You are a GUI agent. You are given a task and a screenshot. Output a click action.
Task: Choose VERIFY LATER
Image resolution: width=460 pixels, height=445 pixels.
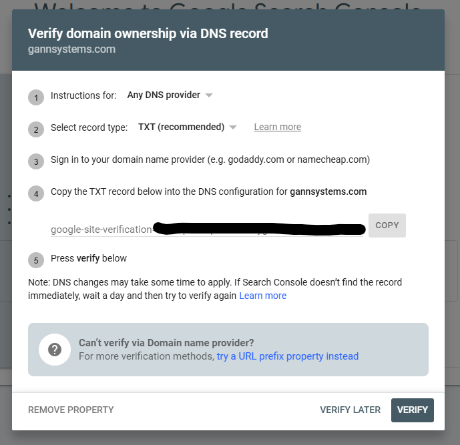pyautogui.click(x=351, y=410)
